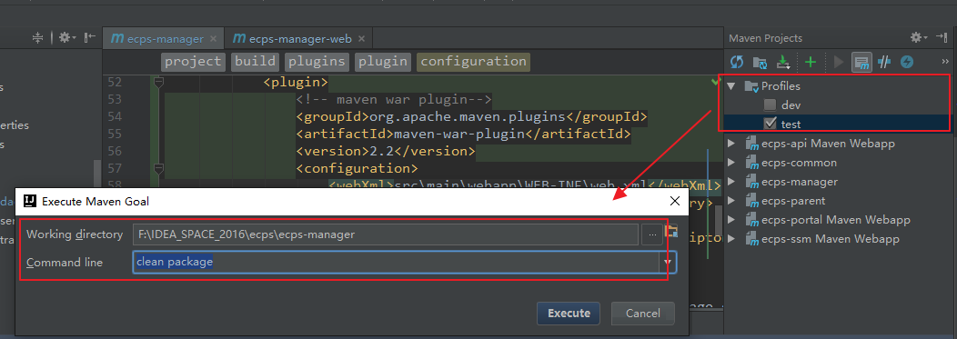This screenshot has height=339, width=957.
Task: Click the version 2.2 line
Action: coord(385,151)
